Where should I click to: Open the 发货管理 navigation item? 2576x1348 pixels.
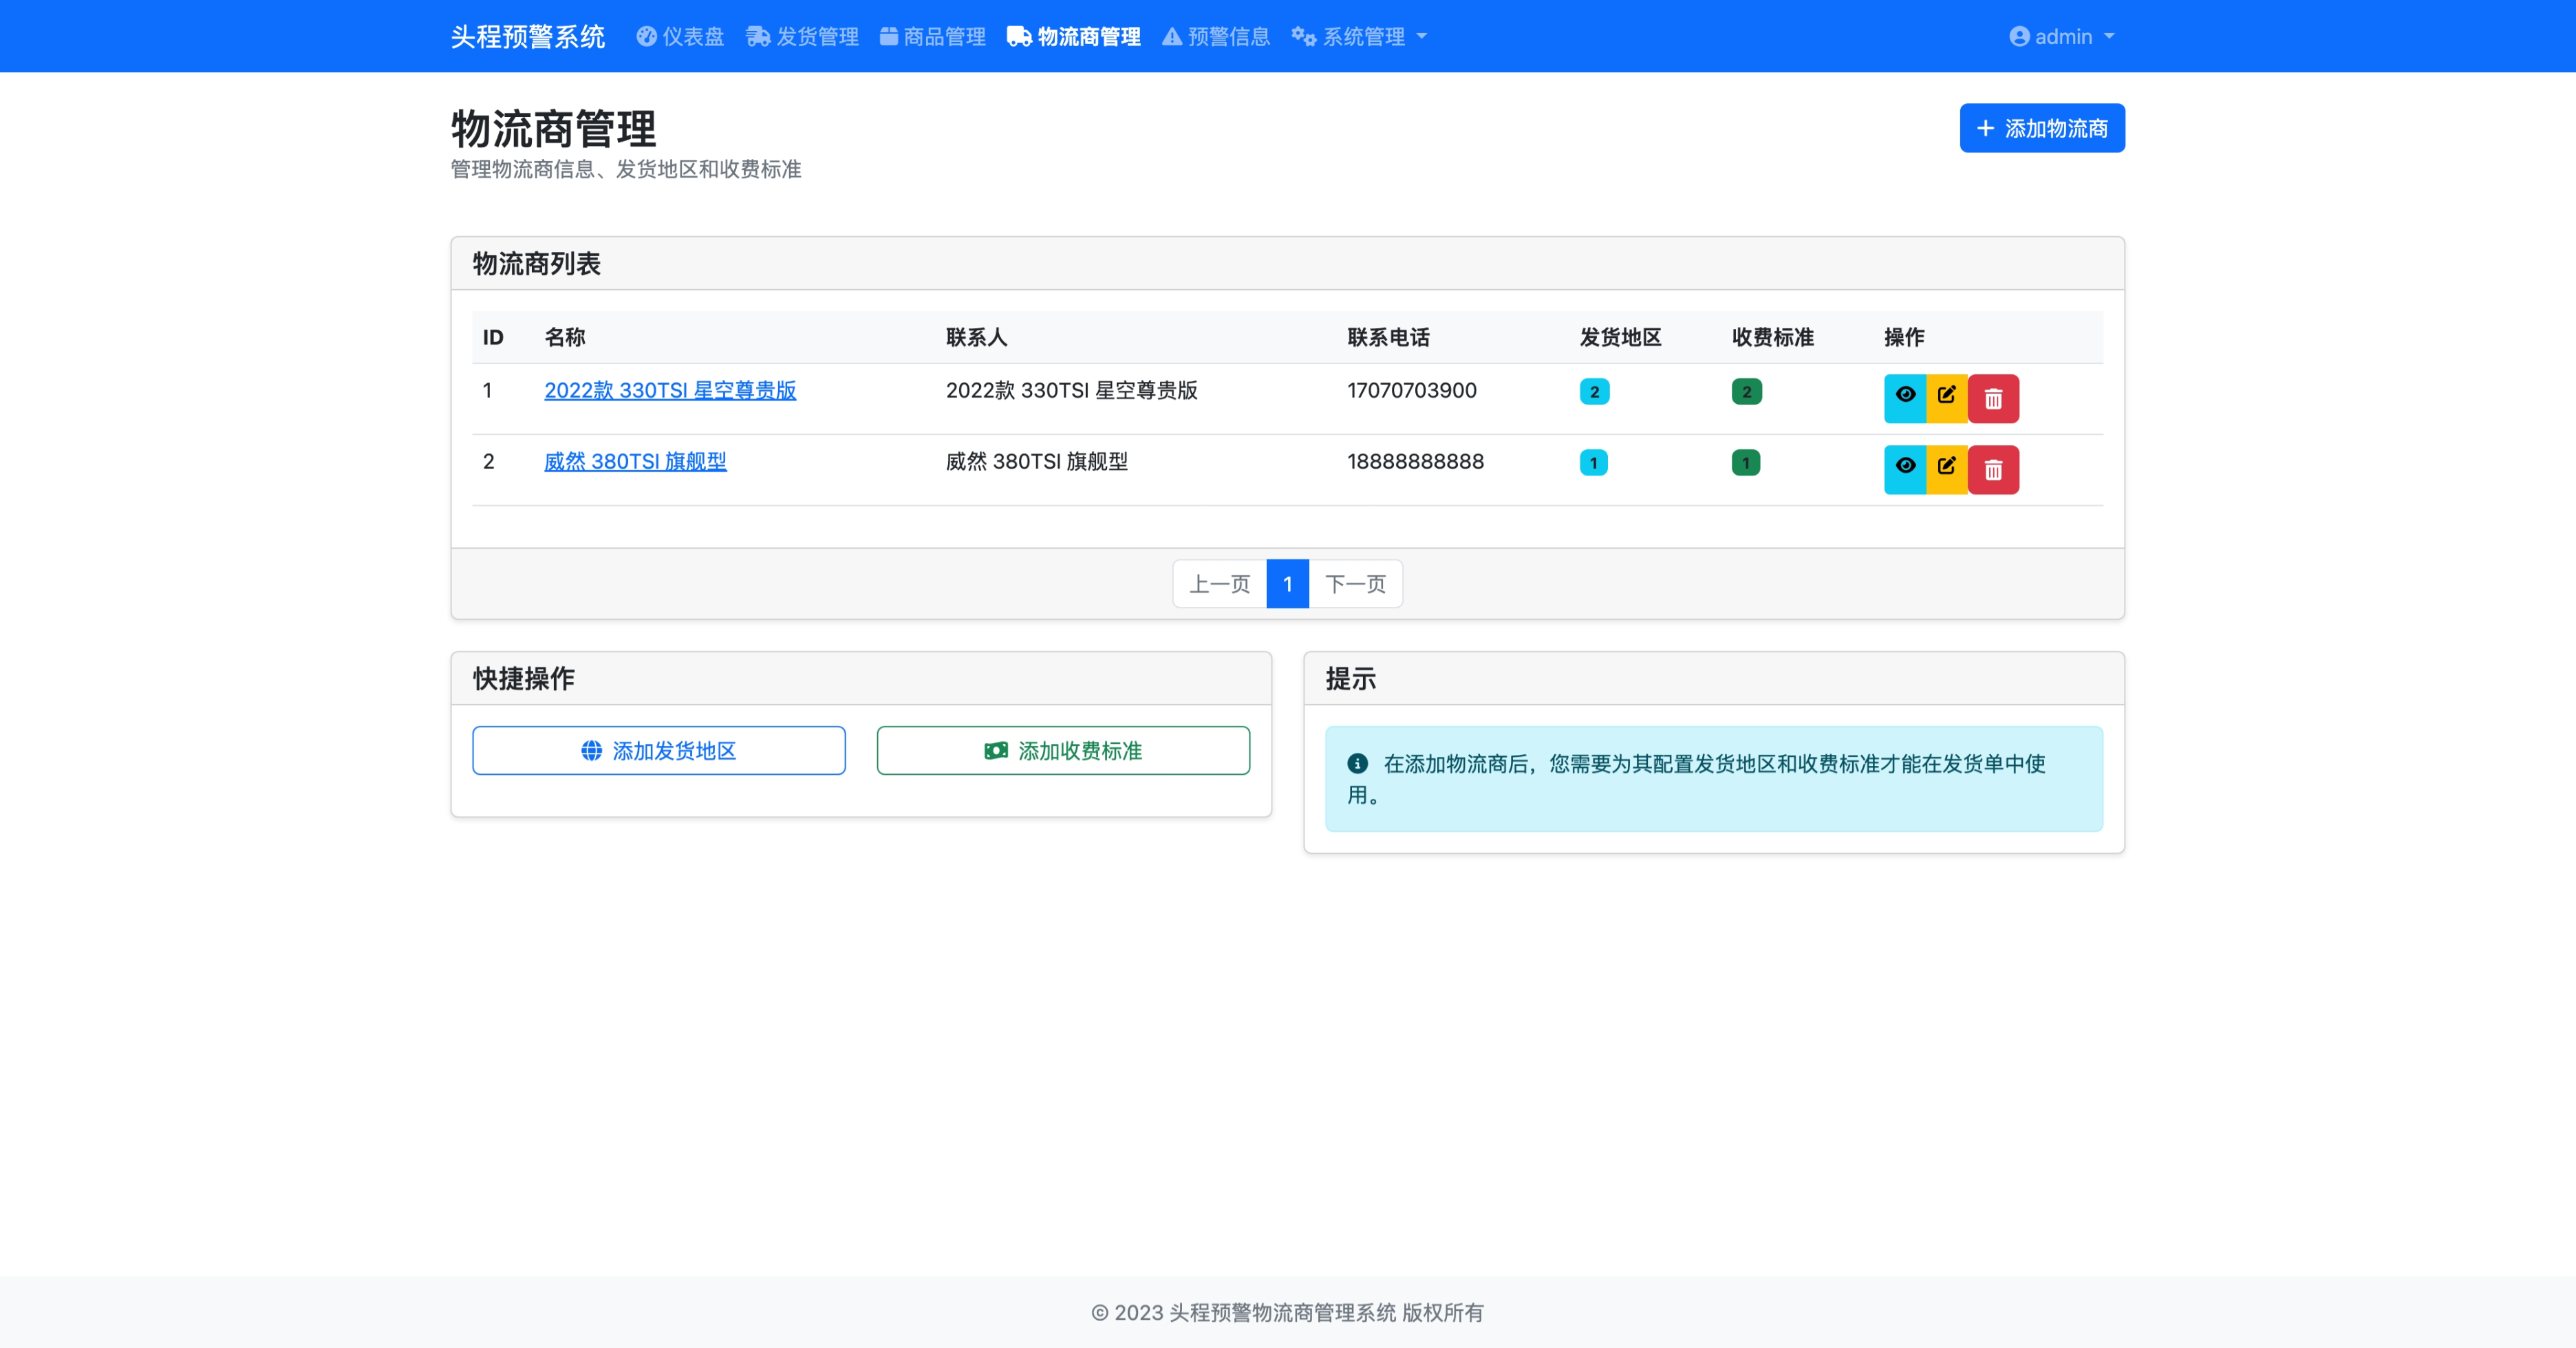(802, 37)
